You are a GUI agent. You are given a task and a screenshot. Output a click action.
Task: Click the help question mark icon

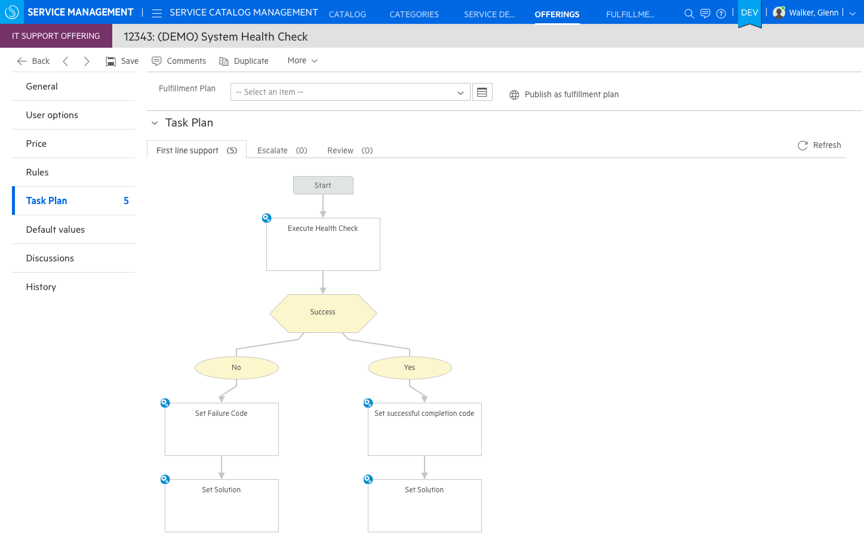721,13
